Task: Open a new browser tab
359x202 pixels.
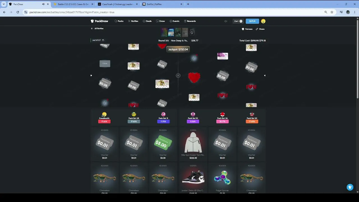Action: pos(188,4)
